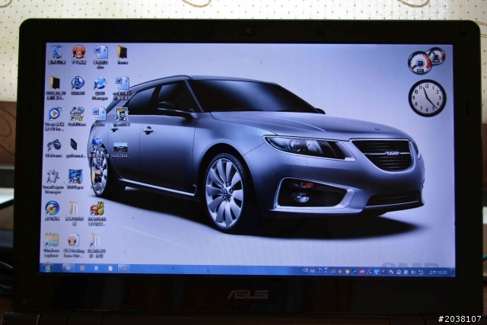Open the microphone and globe GoldWave-style shortcut
The height and width of the screenshot is (325, 487).
coord(77,116)
